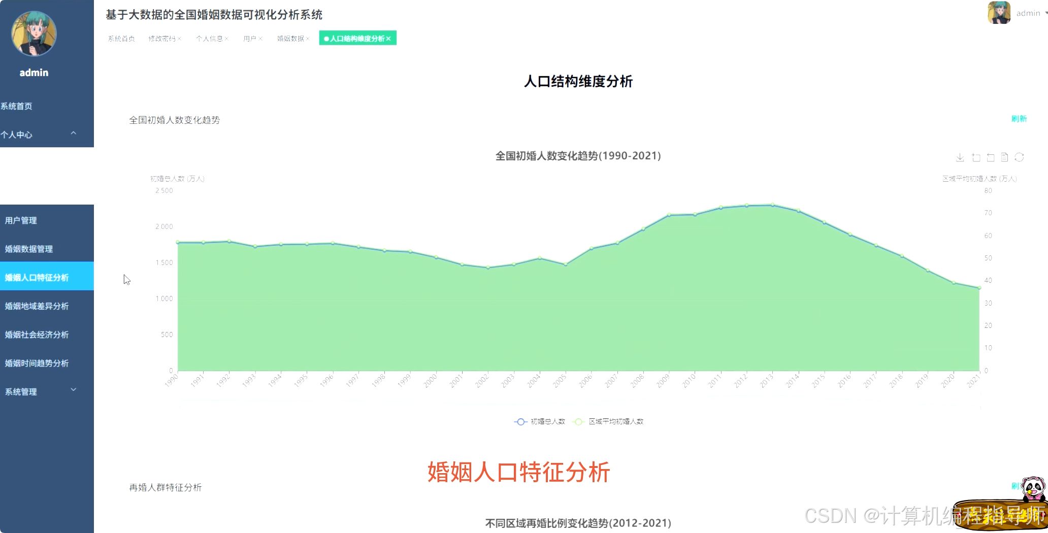This screenshot has width=1048, height=533.
Task: Click the 全国初婚人数变化趋势 section label
Action: (174, 120)
